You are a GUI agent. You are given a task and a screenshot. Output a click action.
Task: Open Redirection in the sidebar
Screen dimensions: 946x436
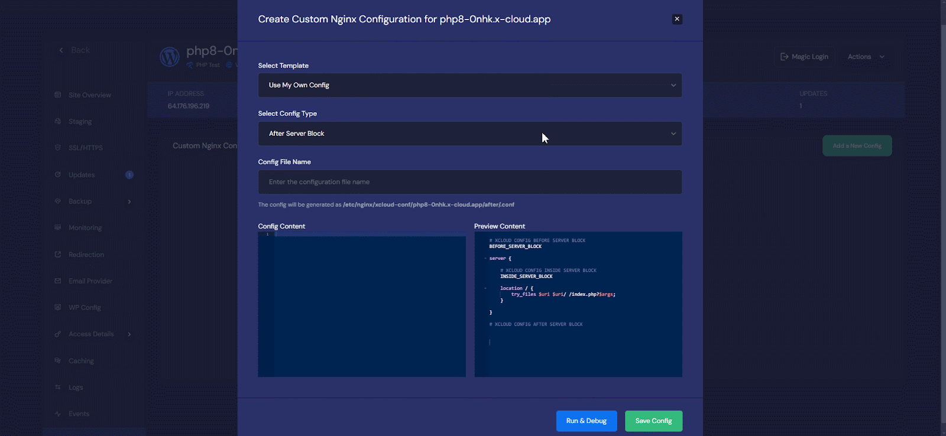point(86,255)
